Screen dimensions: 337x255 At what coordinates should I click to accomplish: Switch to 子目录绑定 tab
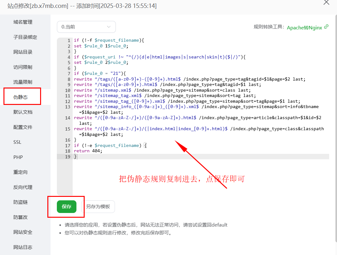coord(25,37)
